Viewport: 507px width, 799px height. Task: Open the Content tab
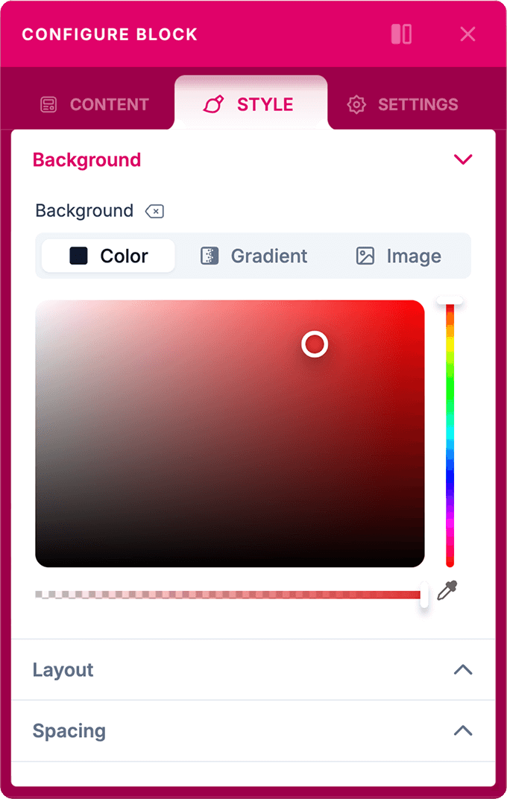point(94,104)
